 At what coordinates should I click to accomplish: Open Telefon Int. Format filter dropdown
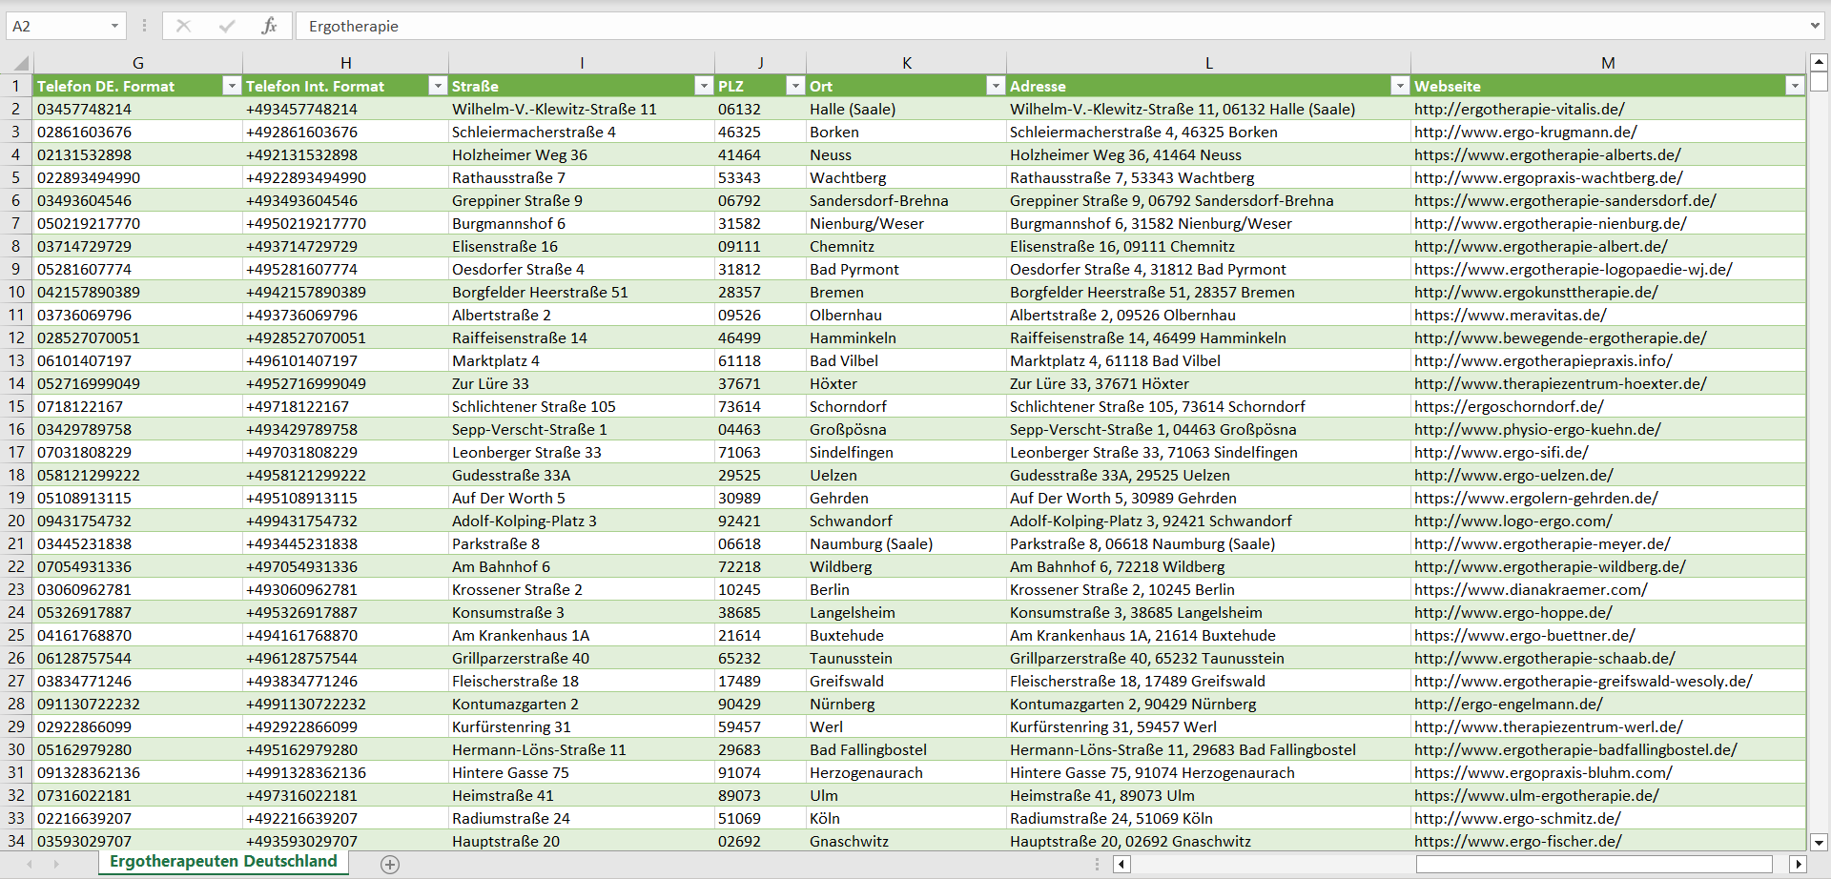[437, 86]
